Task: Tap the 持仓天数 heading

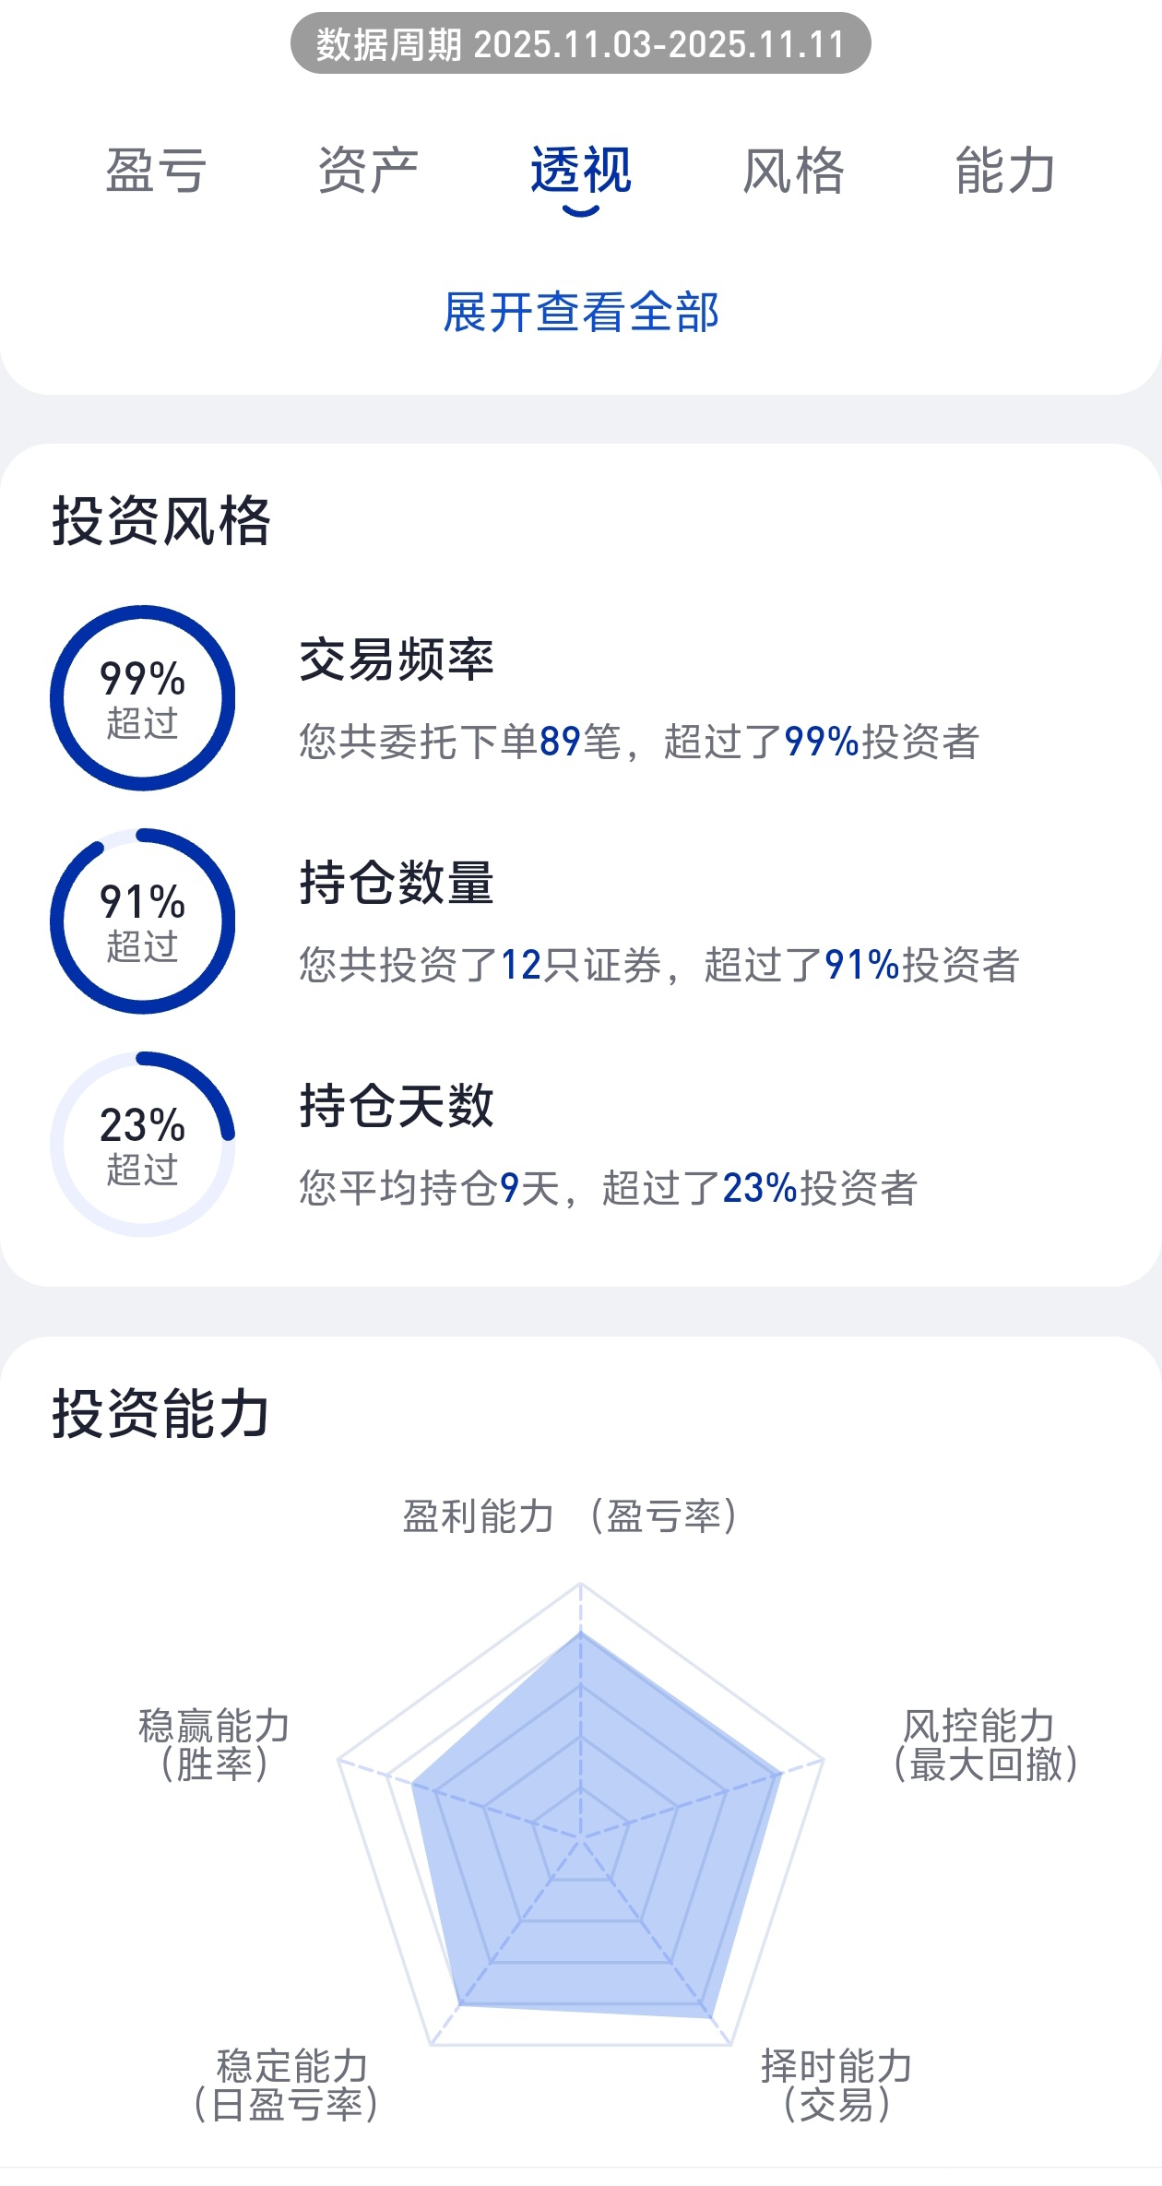Action: [397, 1106]
